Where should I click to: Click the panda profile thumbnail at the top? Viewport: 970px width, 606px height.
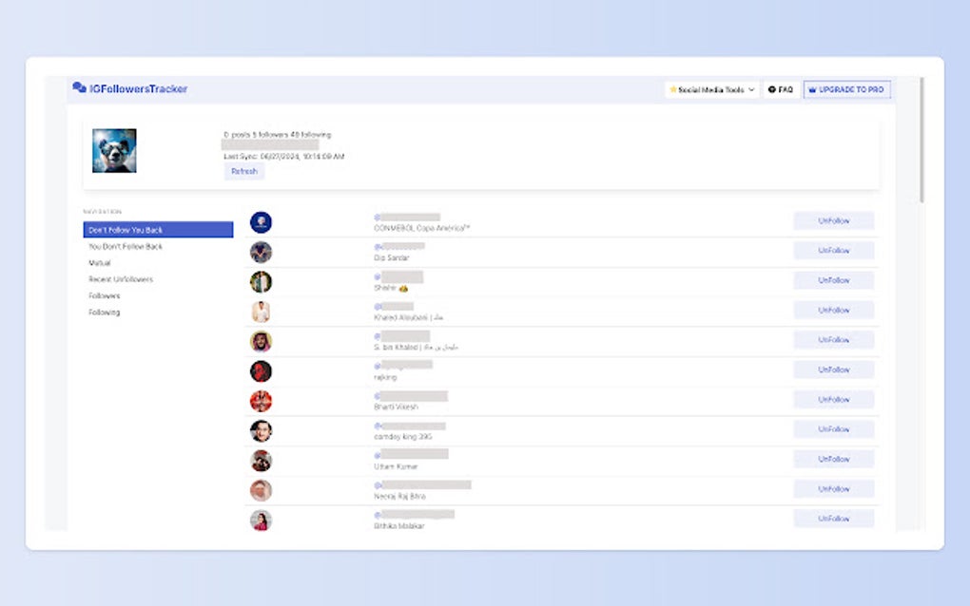(114, 148)
